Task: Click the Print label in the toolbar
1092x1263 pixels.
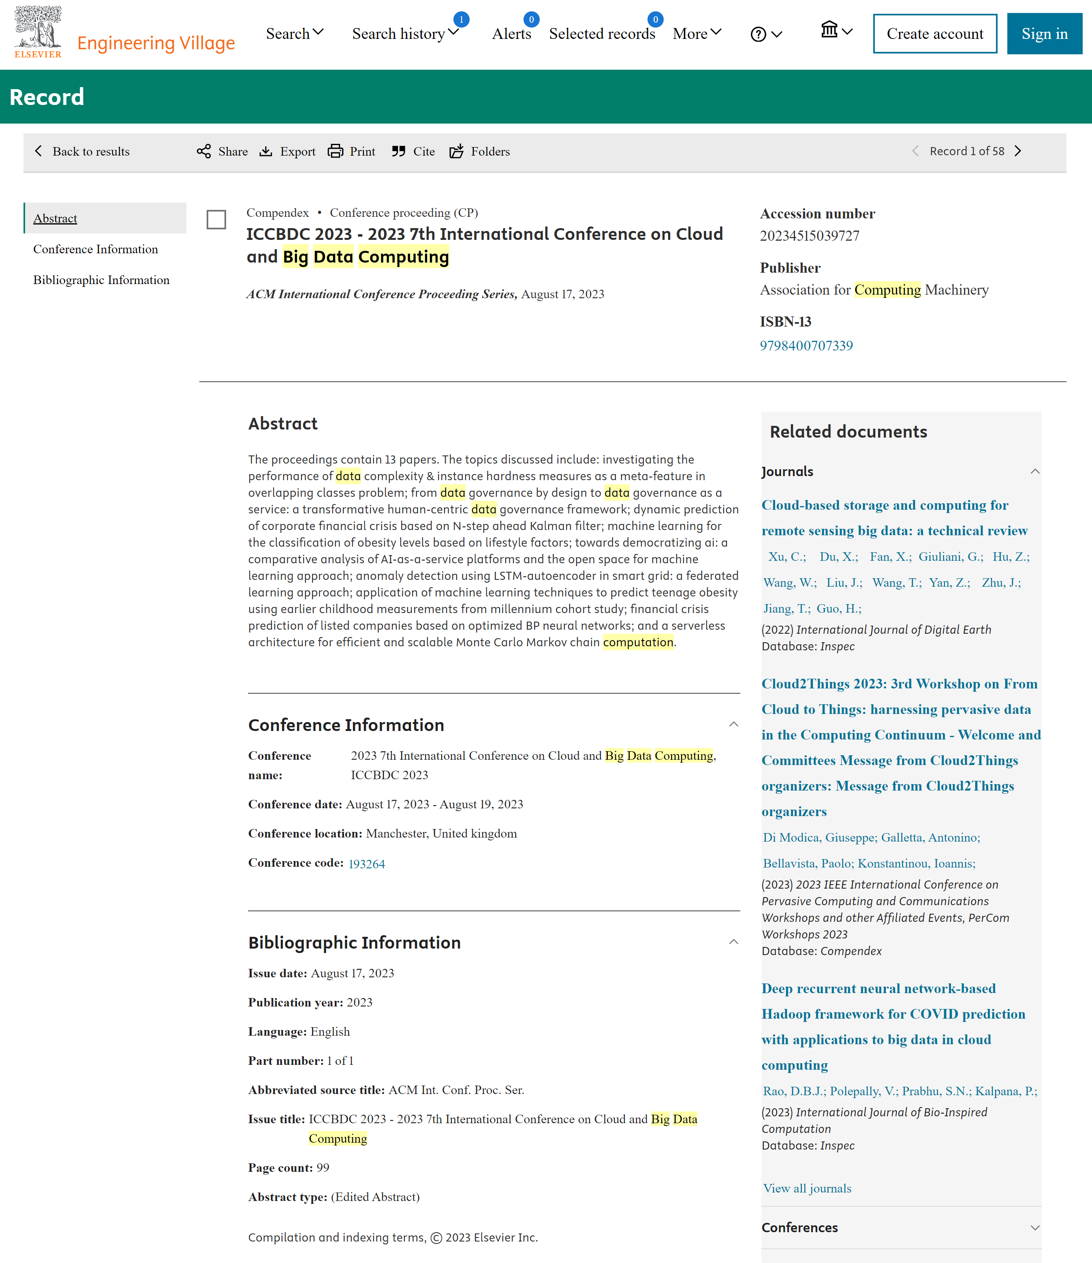Action: tap(362, 151)
